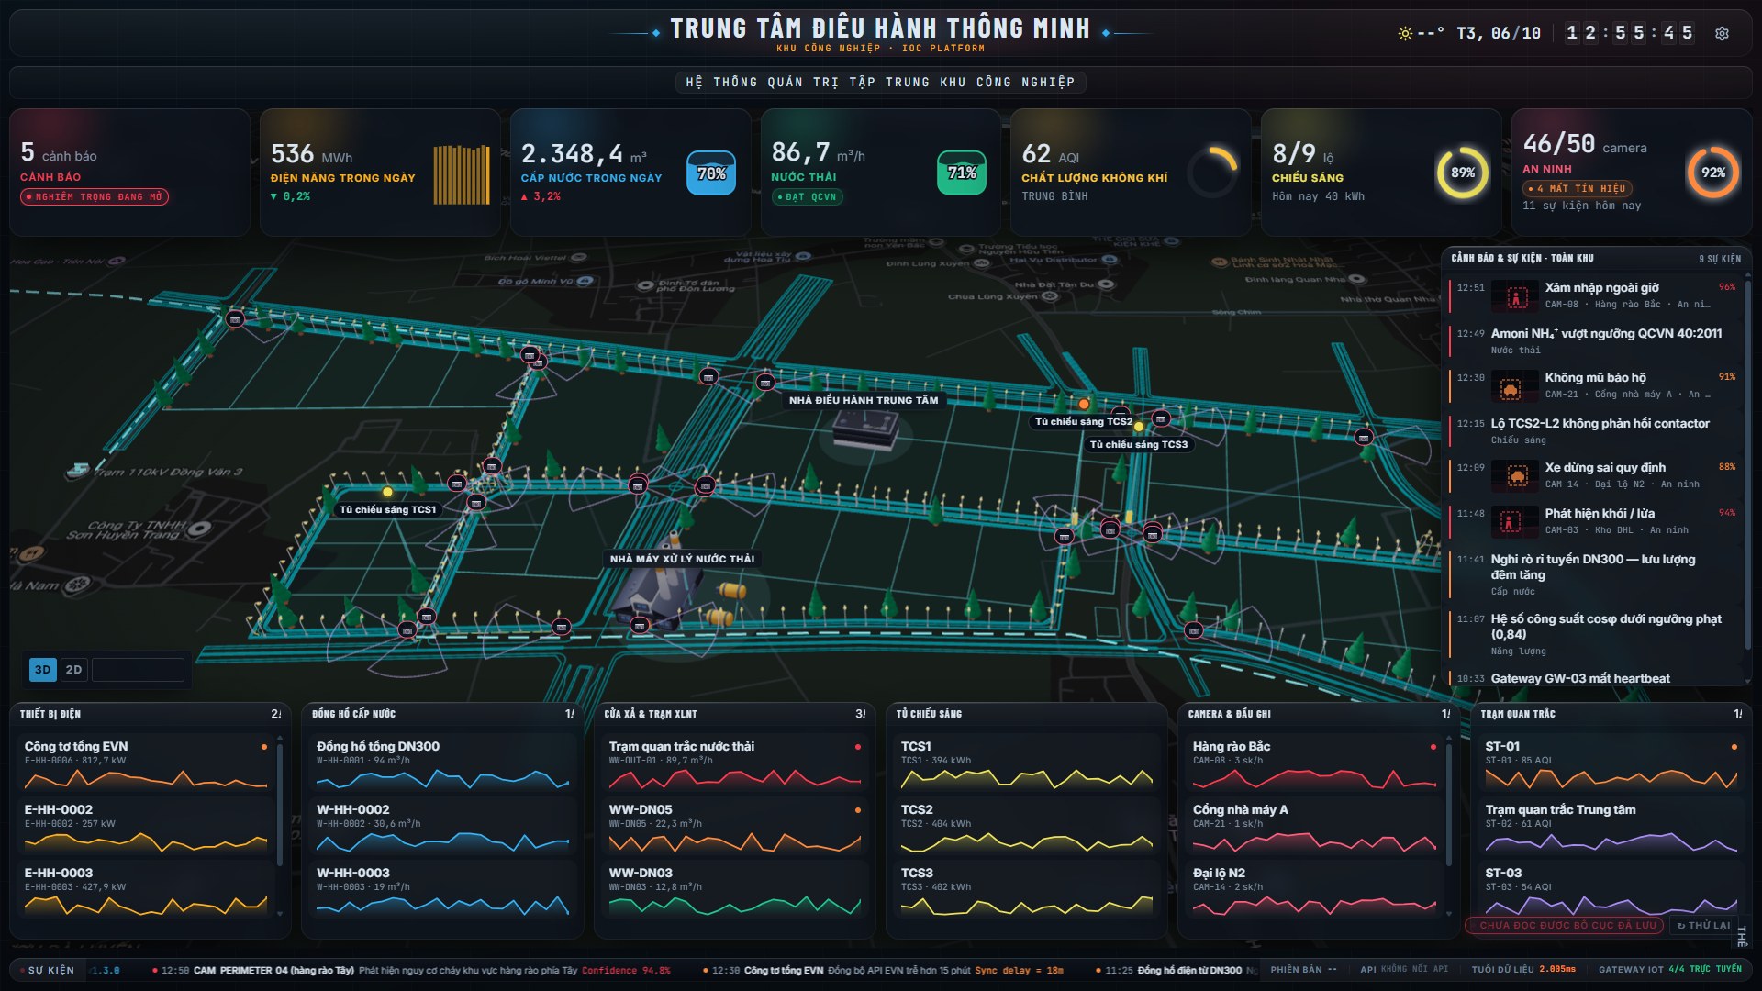This screenshot has height=991, width=1762.
Task: Expand the Camera & đầu ghi list down arrow
Action: tap(1449, 915)
